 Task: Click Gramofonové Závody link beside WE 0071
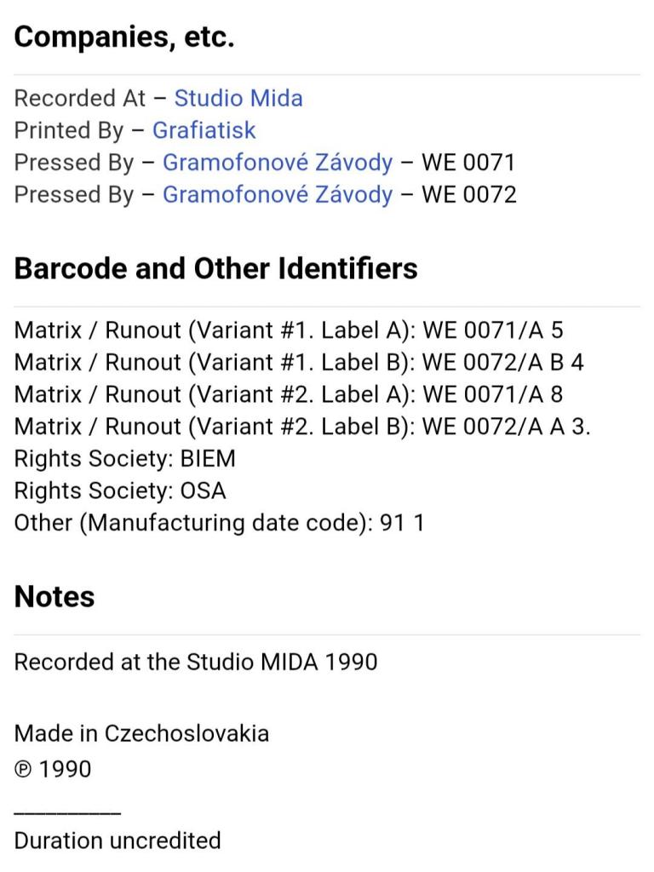tap(278, 163)
